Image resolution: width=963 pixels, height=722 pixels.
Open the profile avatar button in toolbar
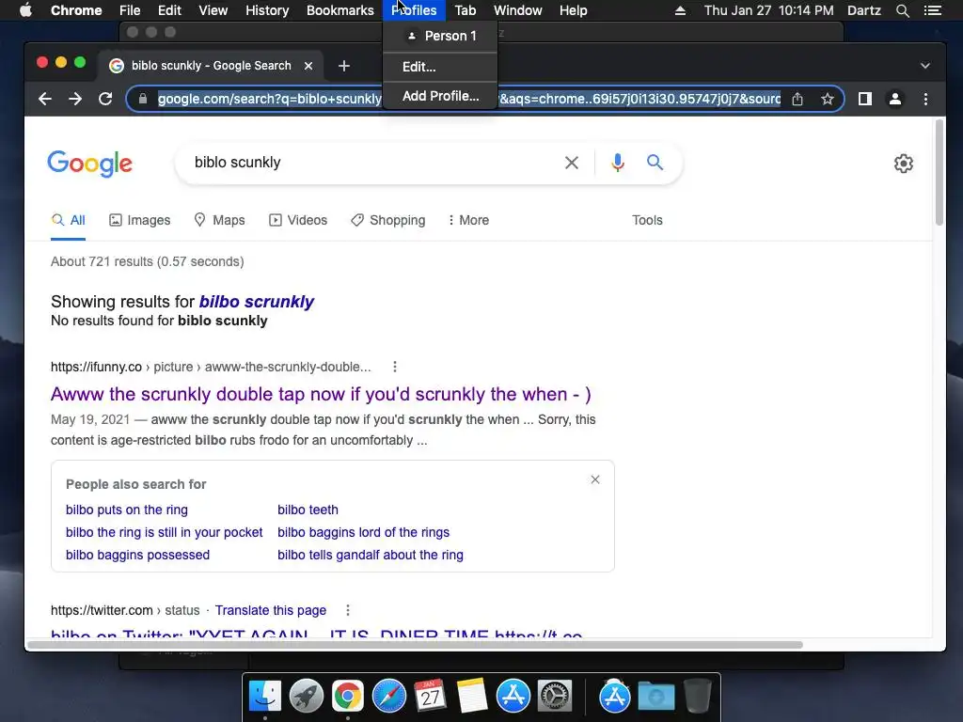895,99
